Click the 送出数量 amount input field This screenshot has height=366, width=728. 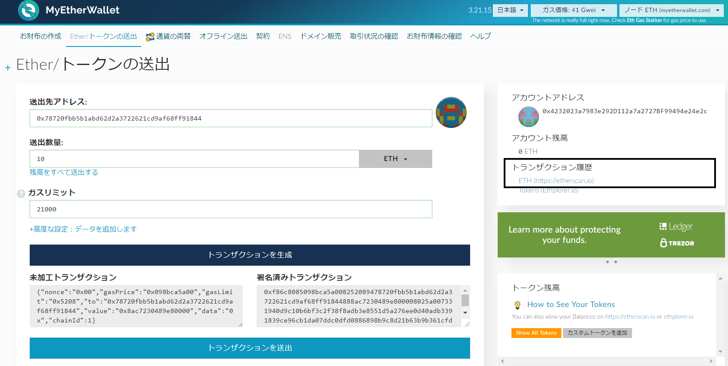pyautogui.click(x=194, y=159)
